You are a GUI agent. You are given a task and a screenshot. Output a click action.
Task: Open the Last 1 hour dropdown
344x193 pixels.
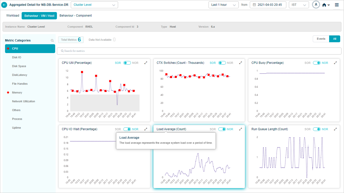click(223, 5)
